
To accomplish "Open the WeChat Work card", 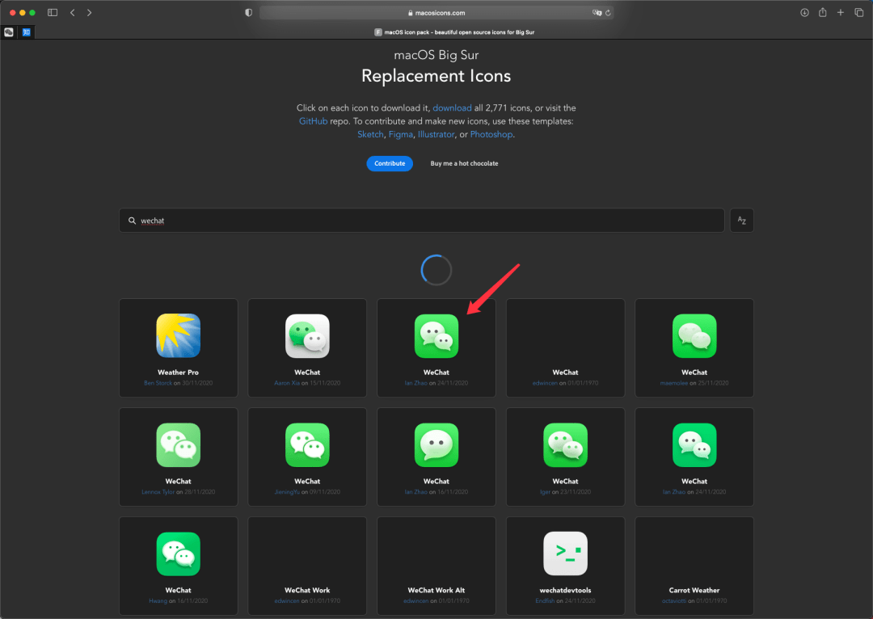I will [307, 566].
